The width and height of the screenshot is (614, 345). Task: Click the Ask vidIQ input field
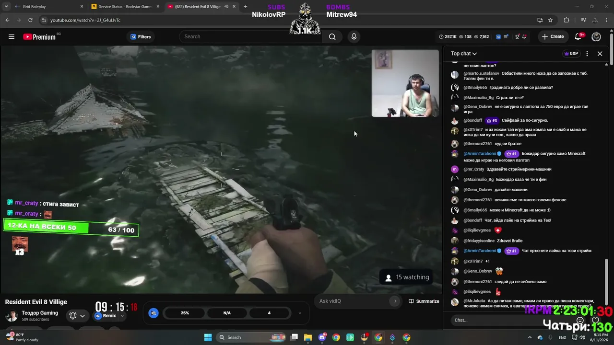354,301
